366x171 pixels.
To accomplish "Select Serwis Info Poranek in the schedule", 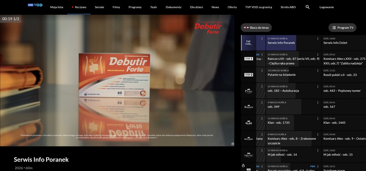I will point(293,43).
